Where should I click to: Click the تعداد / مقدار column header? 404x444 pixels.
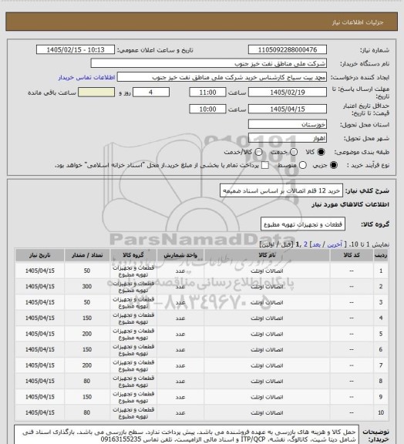tap(87, 255)
